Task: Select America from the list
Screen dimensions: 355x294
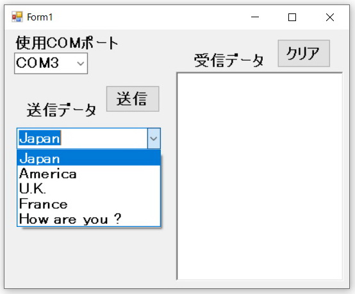Action: [x=88, y=173]
